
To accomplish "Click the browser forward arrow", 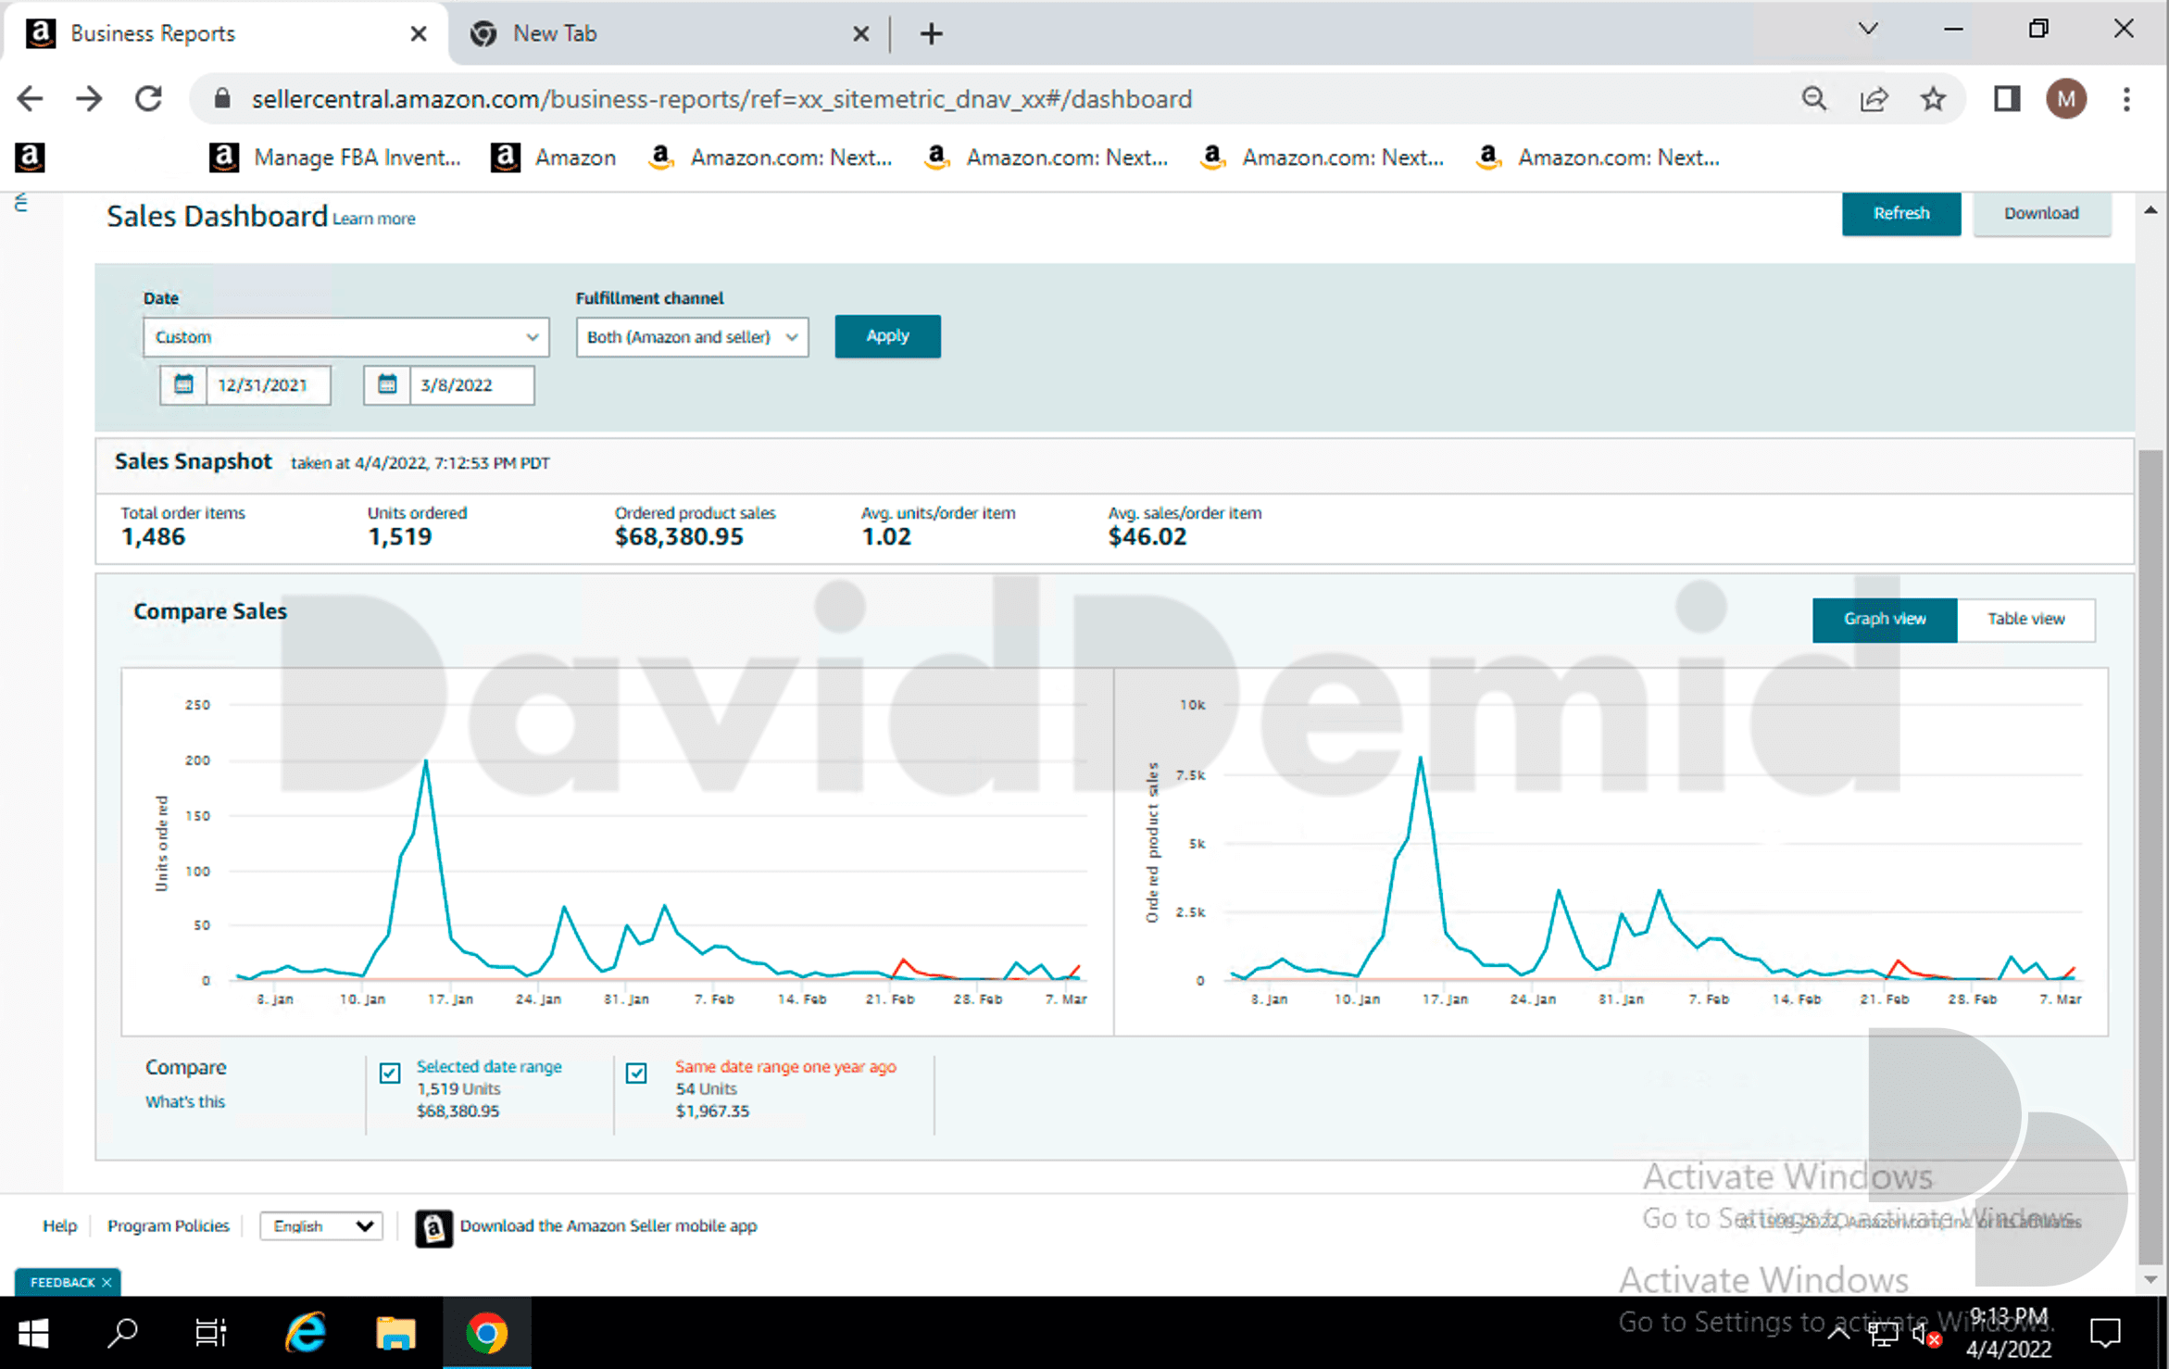I will [x=89, y=99].
